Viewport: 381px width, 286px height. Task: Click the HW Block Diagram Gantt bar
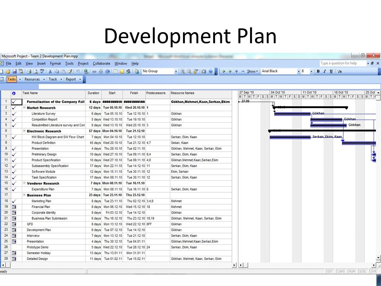click(x=290, y=137)
